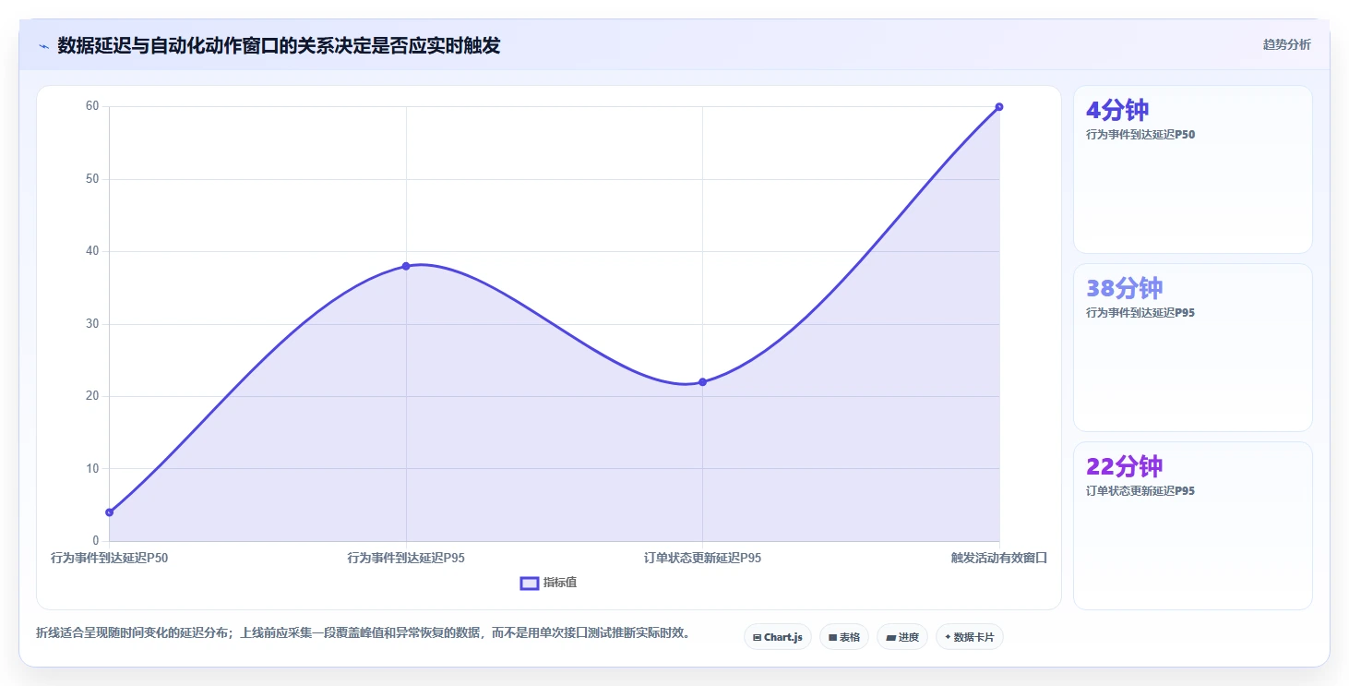This screenshot has height=686, width=1349.
Task: Click x-axis label 触发活动有效窗口
Action: pos(999,558)
